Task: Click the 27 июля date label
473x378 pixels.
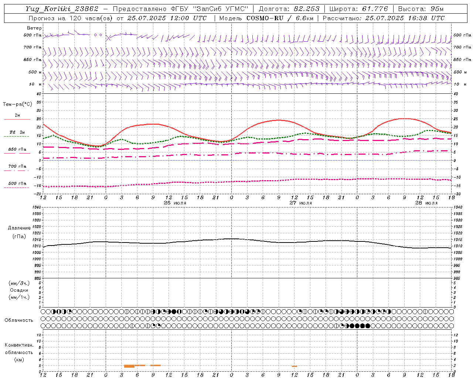Action: (x=300, y=203)
